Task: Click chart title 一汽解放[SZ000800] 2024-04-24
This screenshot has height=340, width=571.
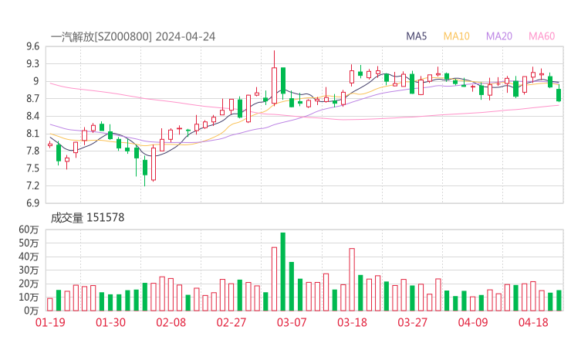Action: [133, 36]
